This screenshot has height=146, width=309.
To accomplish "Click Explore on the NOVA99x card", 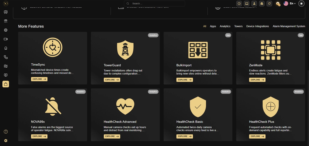I will point(39,136).
